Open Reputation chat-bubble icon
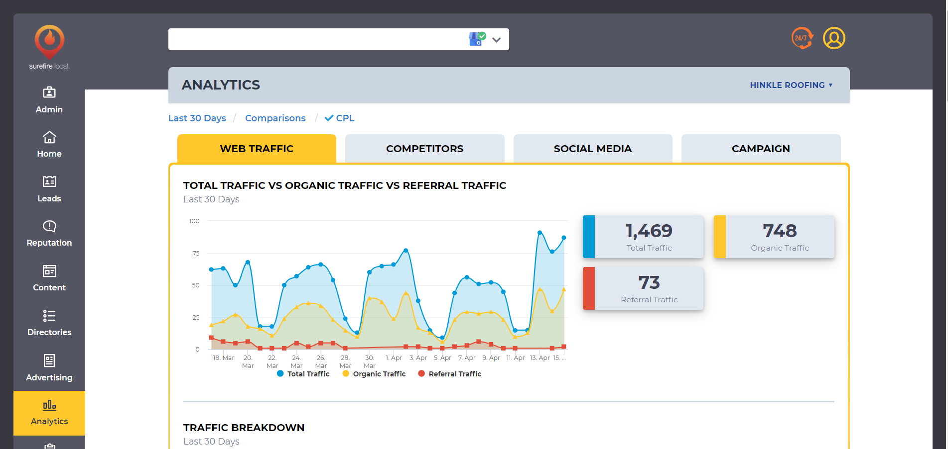 tap(49, 226)
